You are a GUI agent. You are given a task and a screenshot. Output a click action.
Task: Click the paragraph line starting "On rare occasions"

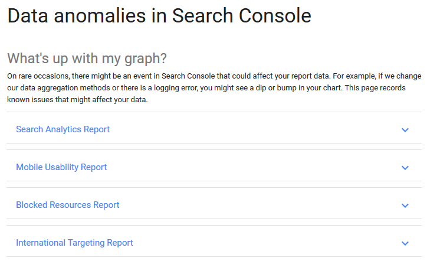coord(212,76)
